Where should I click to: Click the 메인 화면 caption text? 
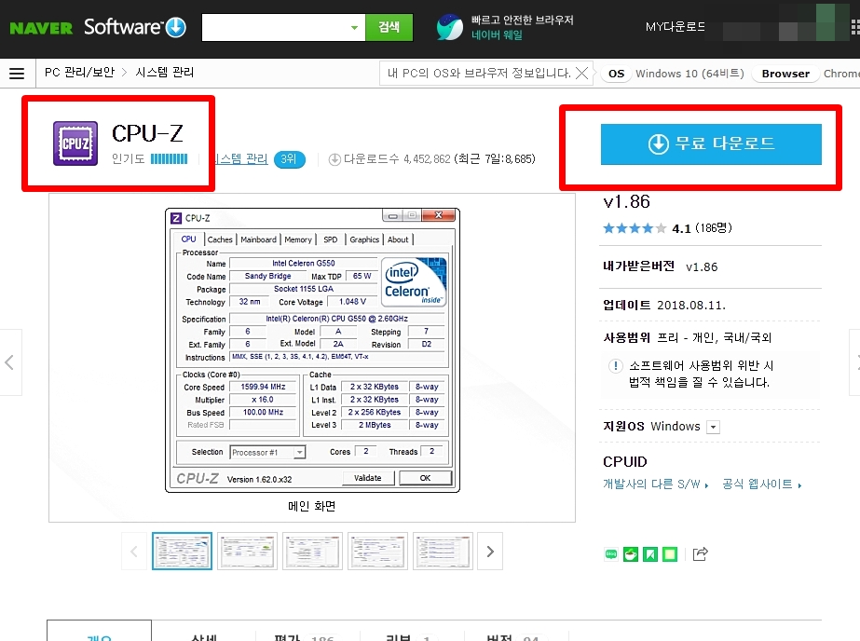311,506
